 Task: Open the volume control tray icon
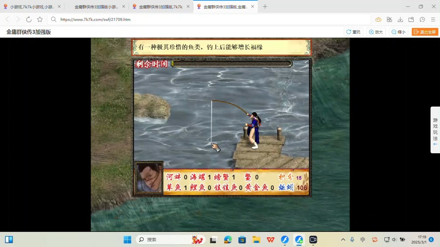(394, 240)
